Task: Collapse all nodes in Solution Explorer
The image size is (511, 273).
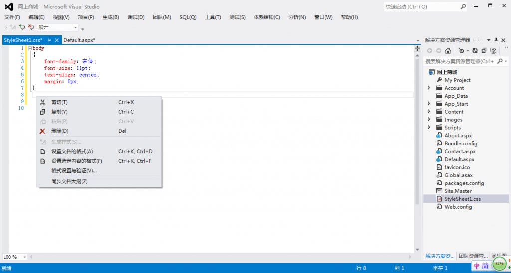Action: click(x=484, y=51)
